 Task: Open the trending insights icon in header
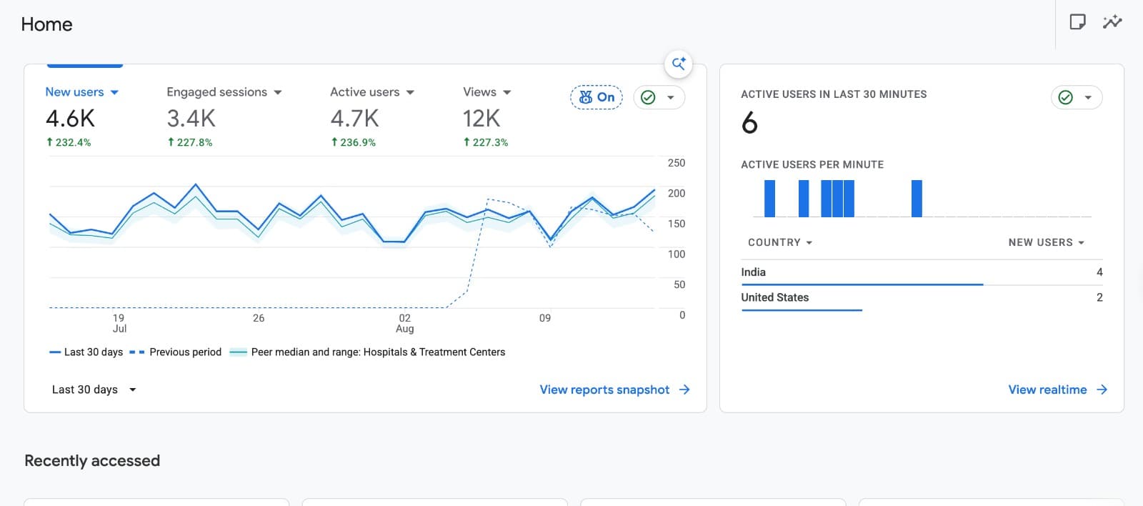point(1112,22)
